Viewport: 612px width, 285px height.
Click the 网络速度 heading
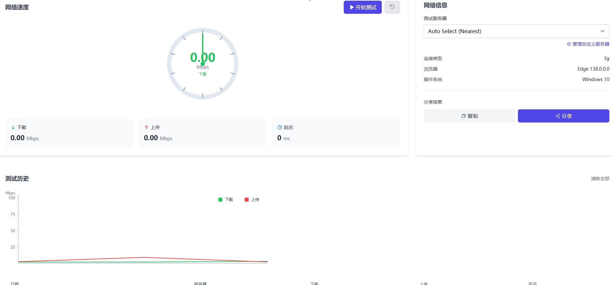pos(17,7)
